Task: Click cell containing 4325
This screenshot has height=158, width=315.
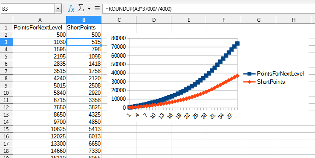Action: coord(84,114)
